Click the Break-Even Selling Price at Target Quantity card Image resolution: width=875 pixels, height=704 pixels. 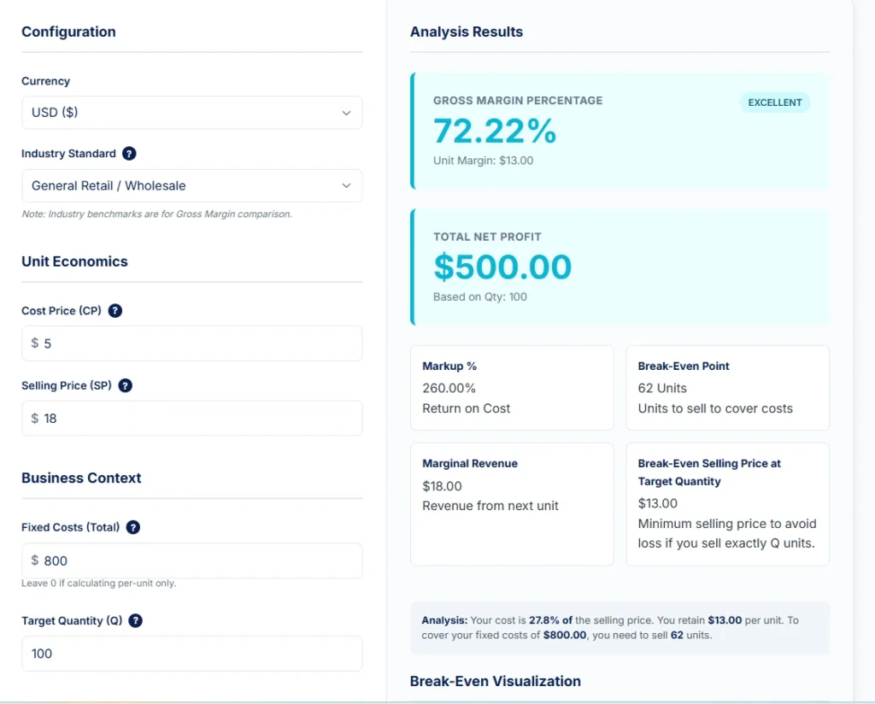coord(727,503)
